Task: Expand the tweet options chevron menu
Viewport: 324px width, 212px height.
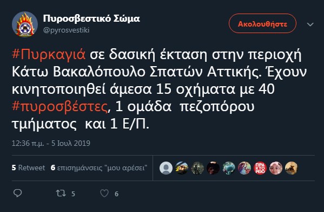Action: click(310, 24)
